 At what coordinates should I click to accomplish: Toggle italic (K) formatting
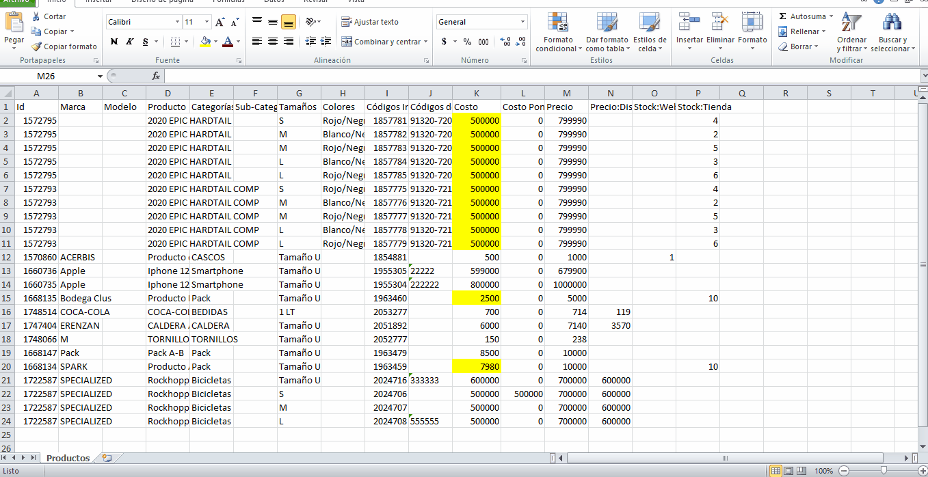[x=130, y=42]
